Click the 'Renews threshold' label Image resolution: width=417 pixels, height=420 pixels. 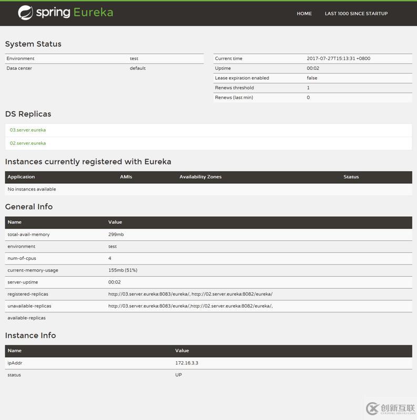[x=234, y=88]
